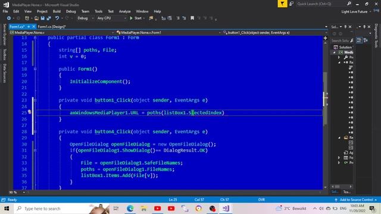This screenshot has width=381, height=214.
Task: Open the Debug configuration dropdown
Action: coord(85,18)
